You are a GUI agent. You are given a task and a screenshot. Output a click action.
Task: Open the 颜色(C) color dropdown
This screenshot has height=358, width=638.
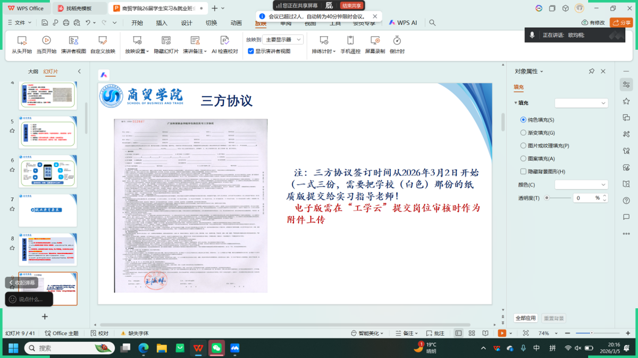pyautogui.click(x=581, y=185)
